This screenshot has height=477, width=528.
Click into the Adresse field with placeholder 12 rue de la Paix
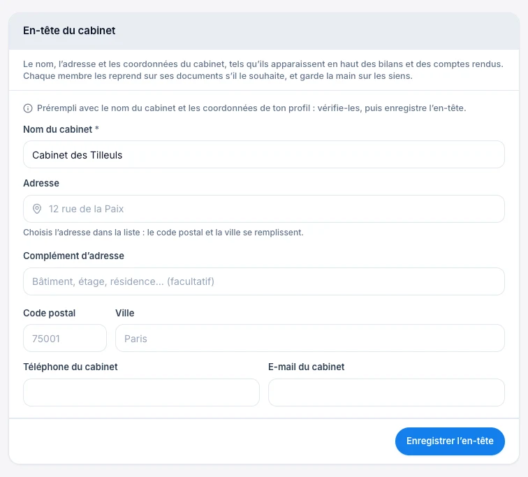pyautogui.click(x=264, y=209)
